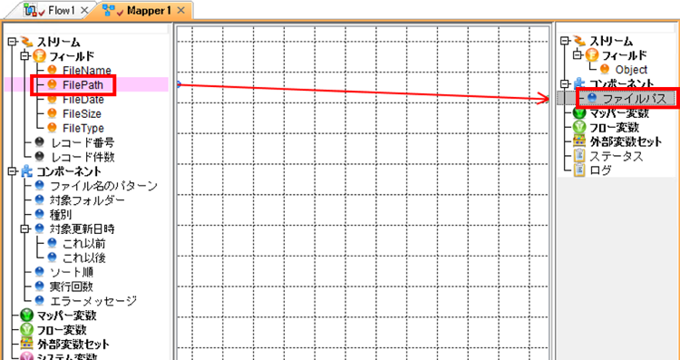Image resolution: width=680 pixels, height=360 pixels.
Task: Click the 種別 blue icon
Action: pyautogui.click(x=40, y=214)
